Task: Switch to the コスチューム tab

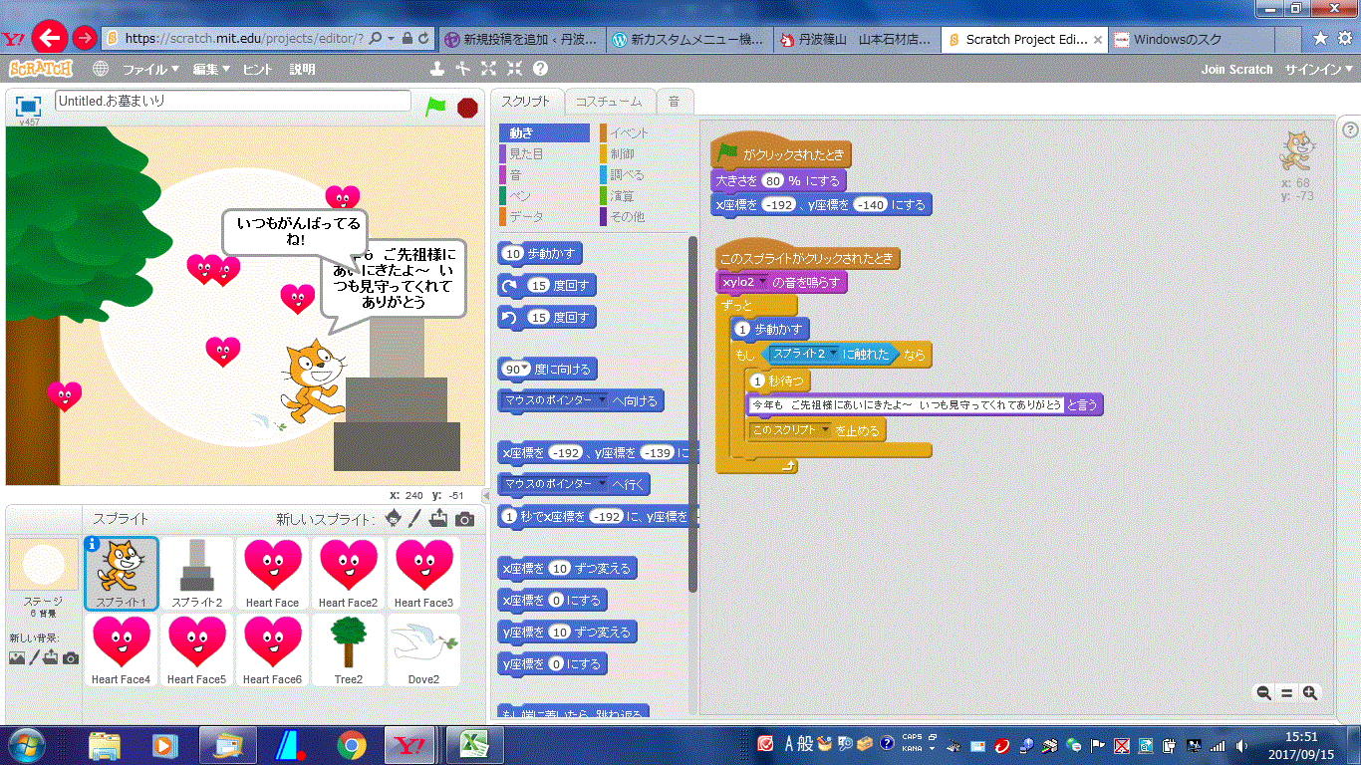Action: point(609,102)
